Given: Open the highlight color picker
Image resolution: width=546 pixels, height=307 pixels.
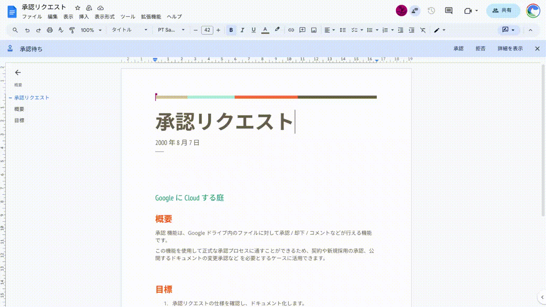Looking at the screenshot, I should pyautogui.click(x=277, y=30).
